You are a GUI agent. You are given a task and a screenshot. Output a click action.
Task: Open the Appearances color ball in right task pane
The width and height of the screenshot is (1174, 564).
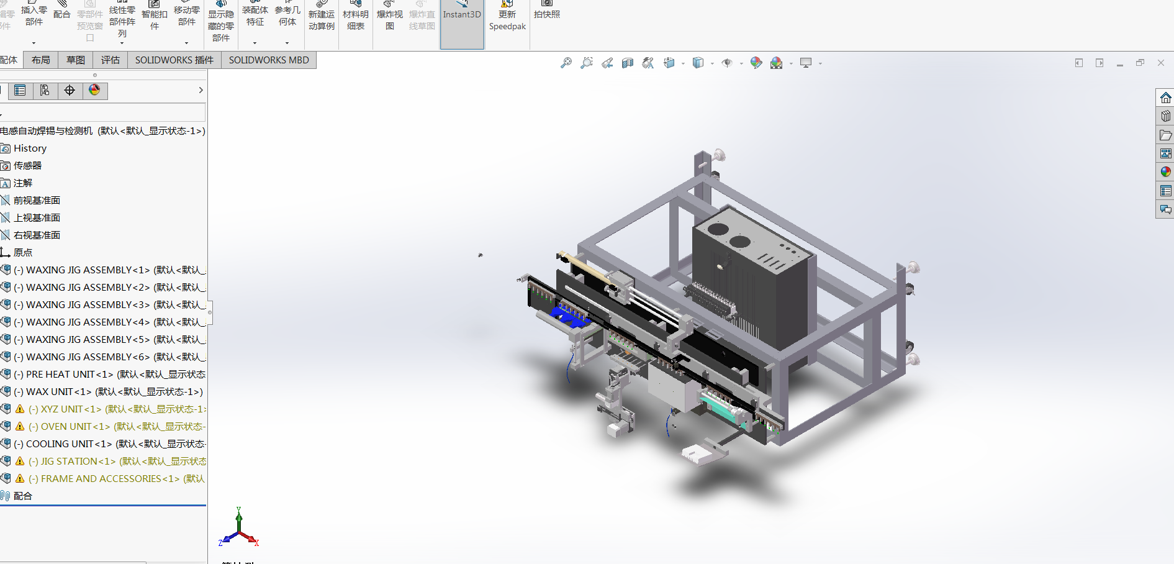tap(1165, 172)
